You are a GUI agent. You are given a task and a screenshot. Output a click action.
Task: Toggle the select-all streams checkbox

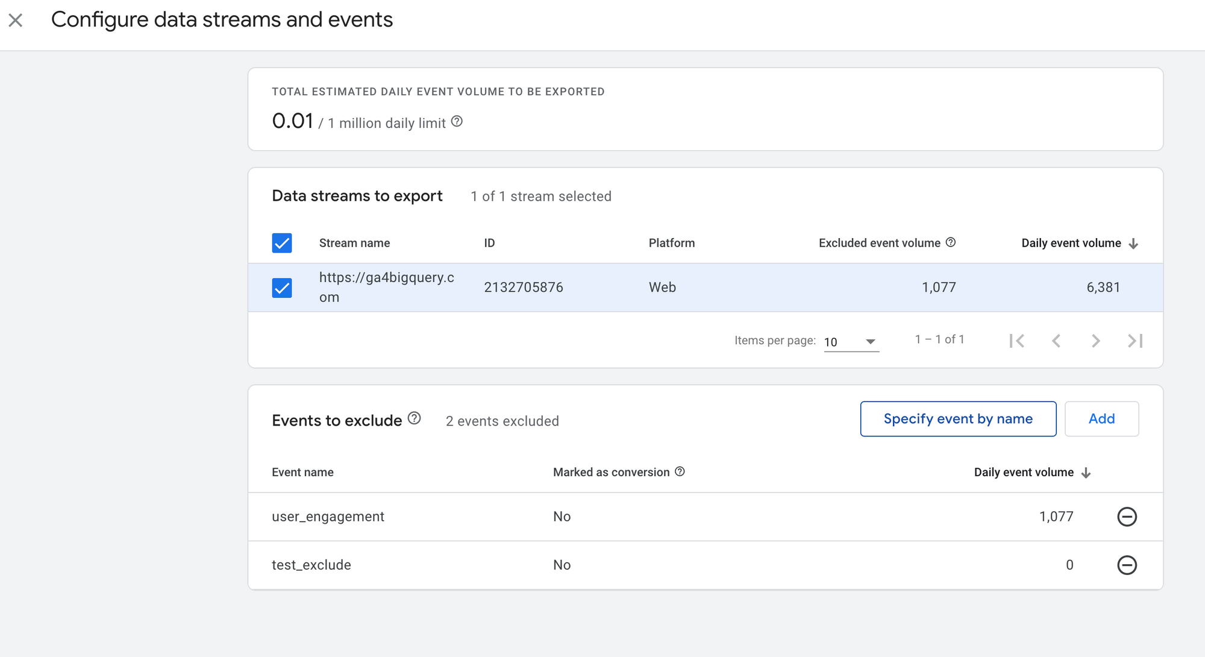[x=282, y=243]
